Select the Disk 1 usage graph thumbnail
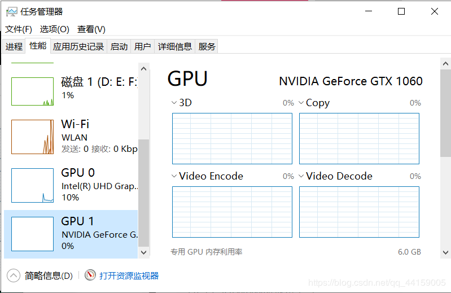Screen dimensions: 451x293 [32, 91]
